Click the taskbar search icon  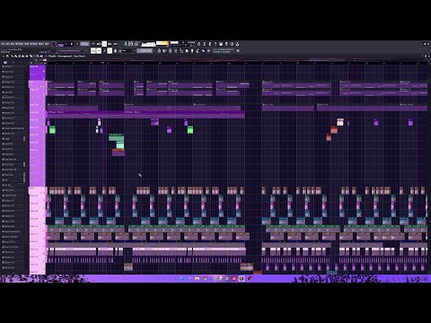[189, 278]
